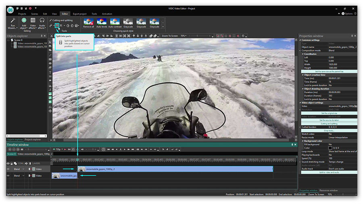The width and height of the screenshot is (363, 206).
Task: Open the Zoom To Screen percentage dropdown
Action: click(x=184, y=36)
